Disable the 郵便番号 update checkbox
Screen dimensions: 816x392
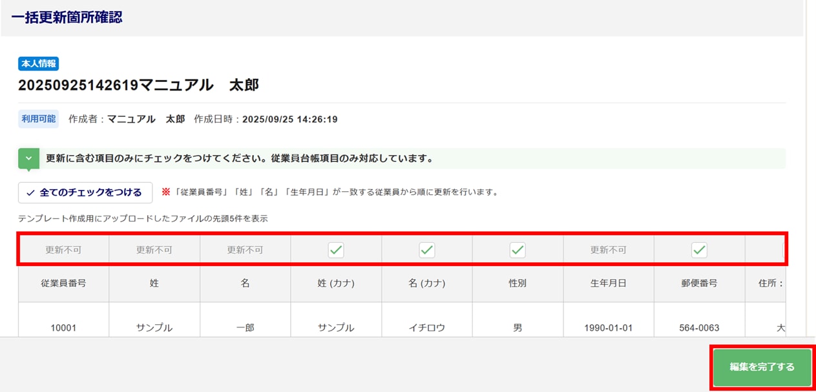point(699,250)
